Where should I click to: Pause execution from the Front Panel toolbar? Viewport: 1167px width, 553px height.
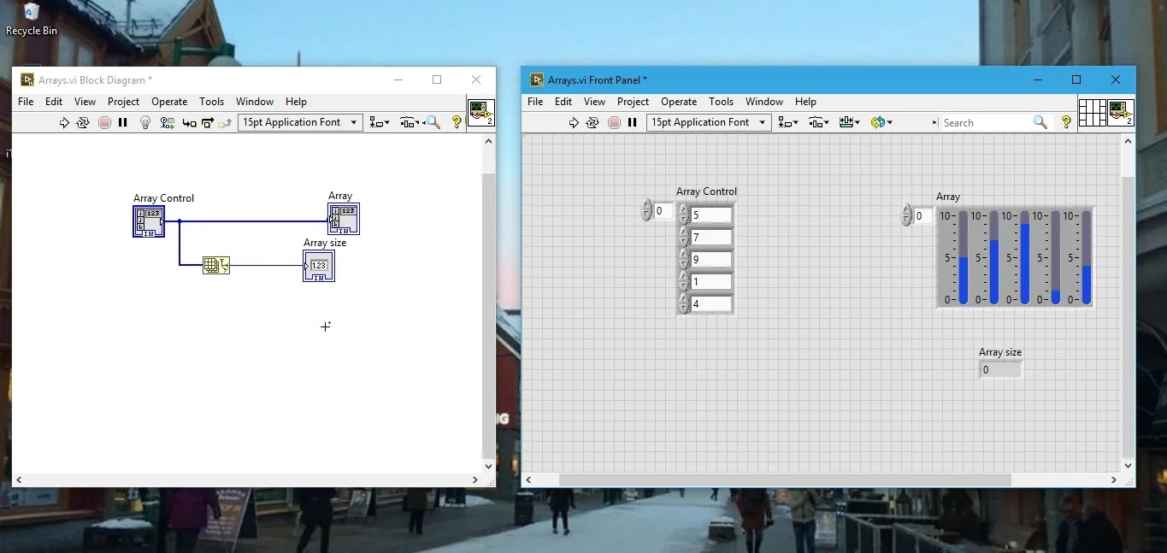tap(632, 122)
